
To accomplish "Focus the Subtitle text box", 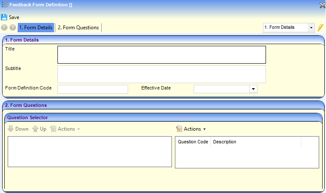I will pyautogui.click(x=161, y=74).
